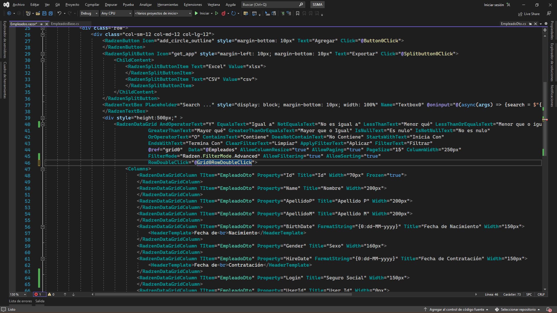Open the Any CPU platform dropdown
The image size is (557, 313).
116,13
